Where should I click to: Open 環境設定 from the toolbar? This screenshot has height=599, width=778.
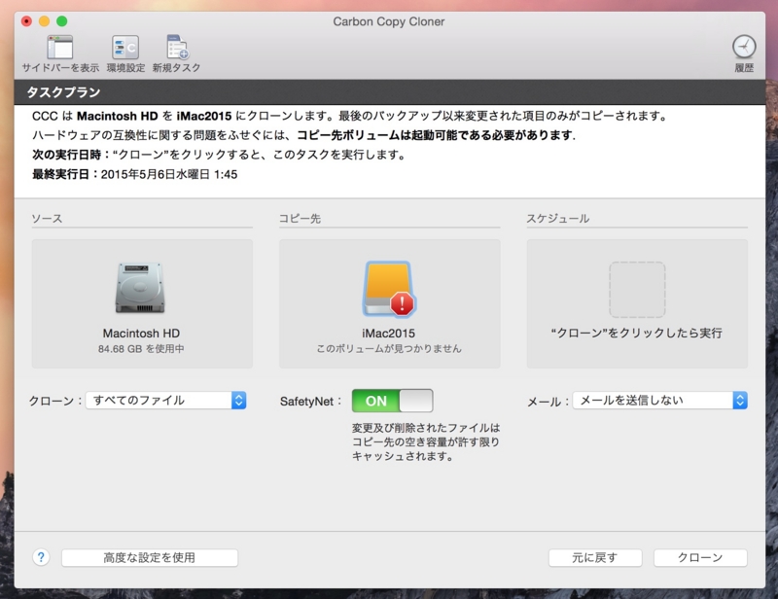(x=126, y=49)
